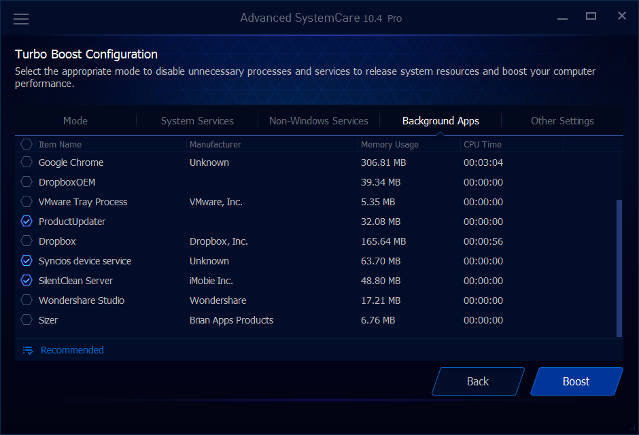639x435 pixels.
Task: Apply the Recommended selection link
Action: pos(72,350)
